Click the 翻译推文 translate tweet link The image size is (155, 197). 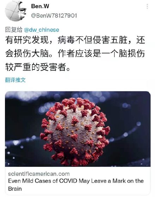coord(15,80)
